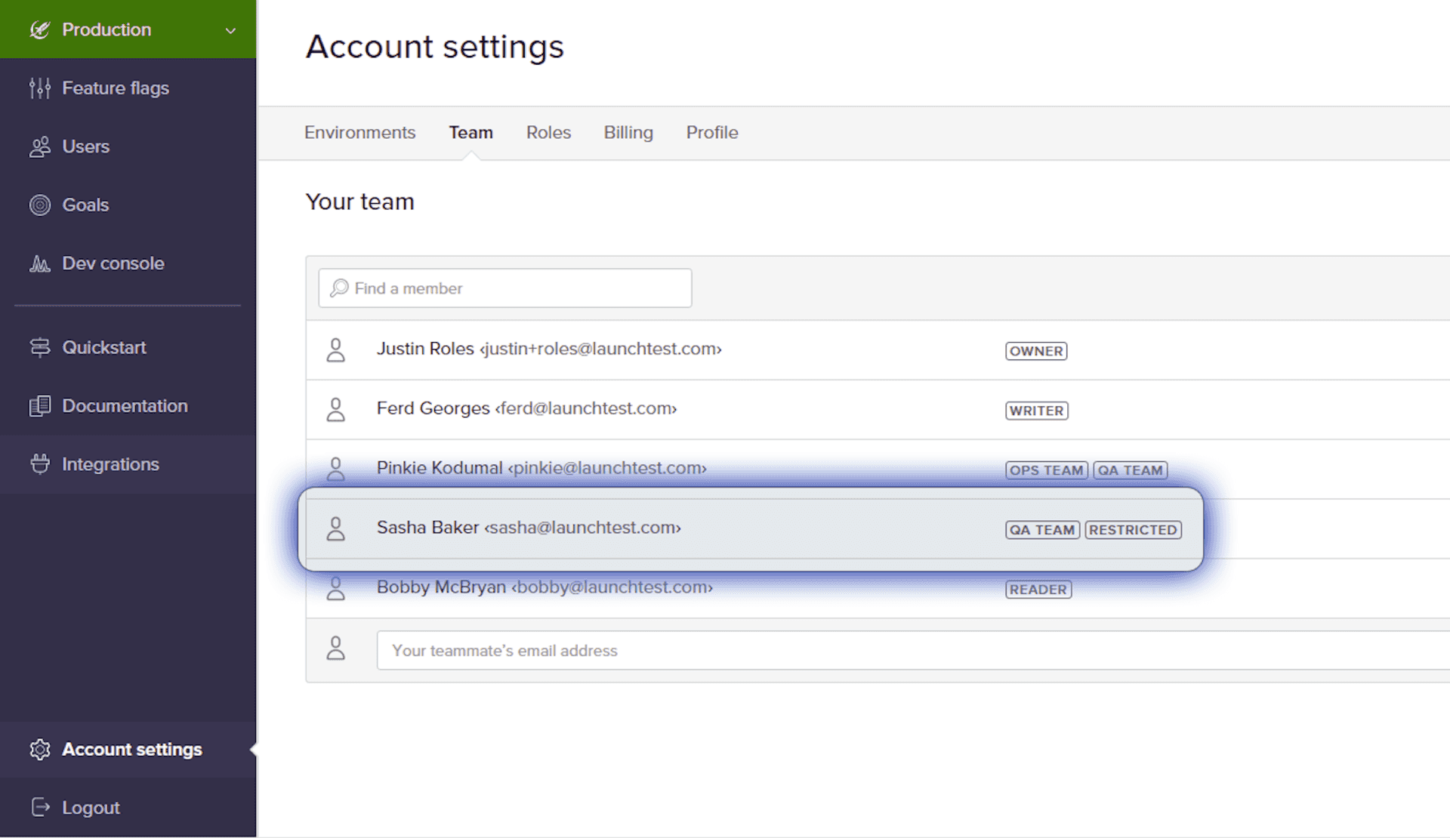Open the Billing tab
The width and height of the screenshot is (1450, 838).
click(x=628, y=132)
